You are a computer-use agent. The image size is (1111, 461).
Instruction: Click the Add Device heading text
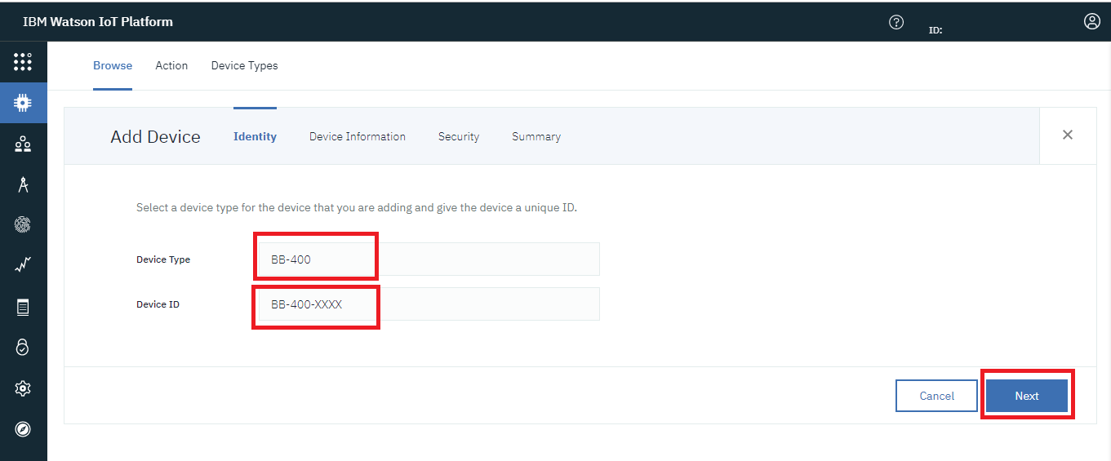pyautogui.click(x=155, y=136)
